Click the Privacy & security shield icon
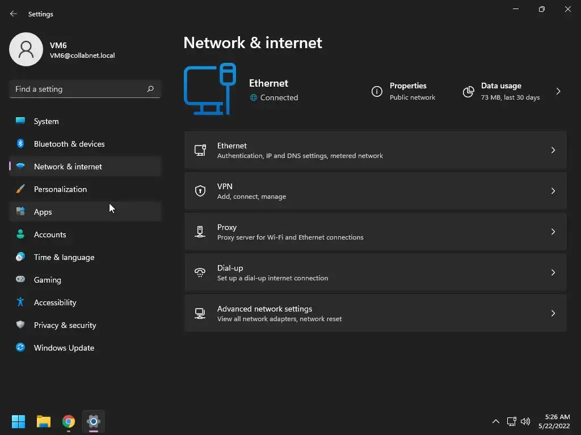Image resolution: width=581 pixels, height=435 pixels. click(x=20, y=325)
